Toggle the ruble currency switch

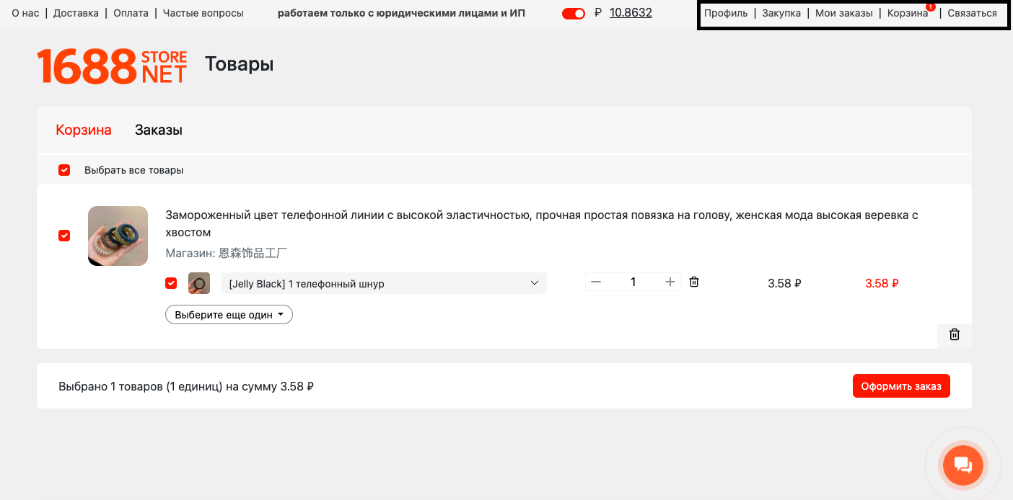click(574, 14)
